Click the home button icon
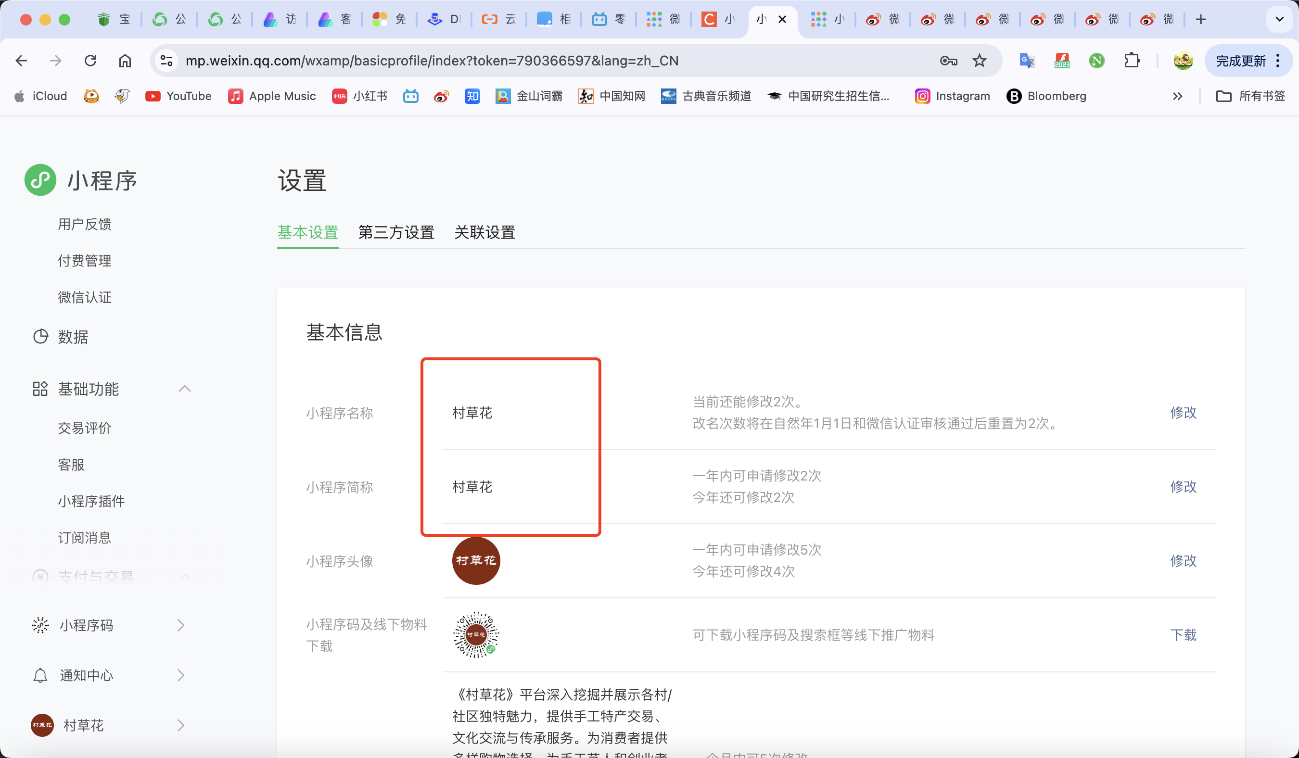The height and width of the screenshot is (758, 1299). (x=125, y=61)
